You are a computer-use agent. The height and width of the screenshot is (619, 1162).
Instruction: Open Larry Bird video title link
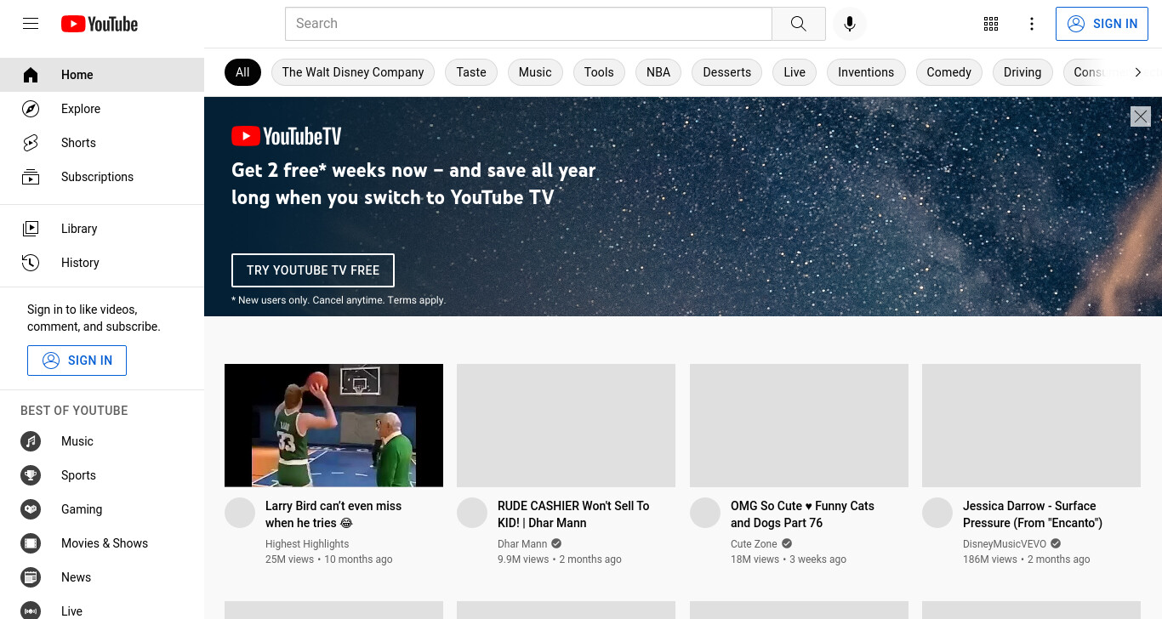pyautogui.click(x=333, y=514)
